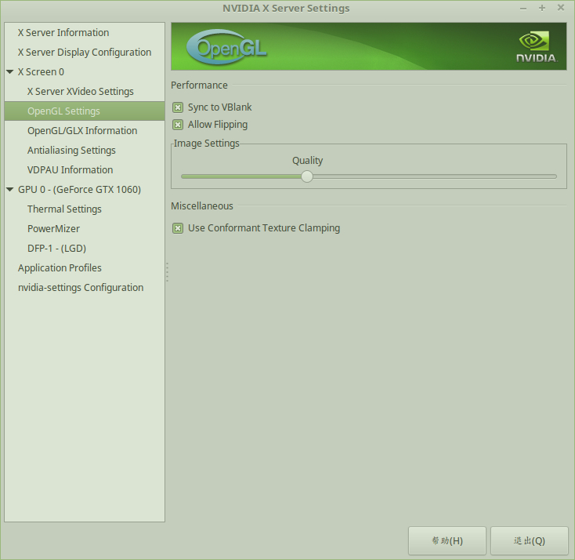Close the NVIDIA X Server Settings window
The width and height of the screenshot is (575, 560).
[x=561, y=8]
